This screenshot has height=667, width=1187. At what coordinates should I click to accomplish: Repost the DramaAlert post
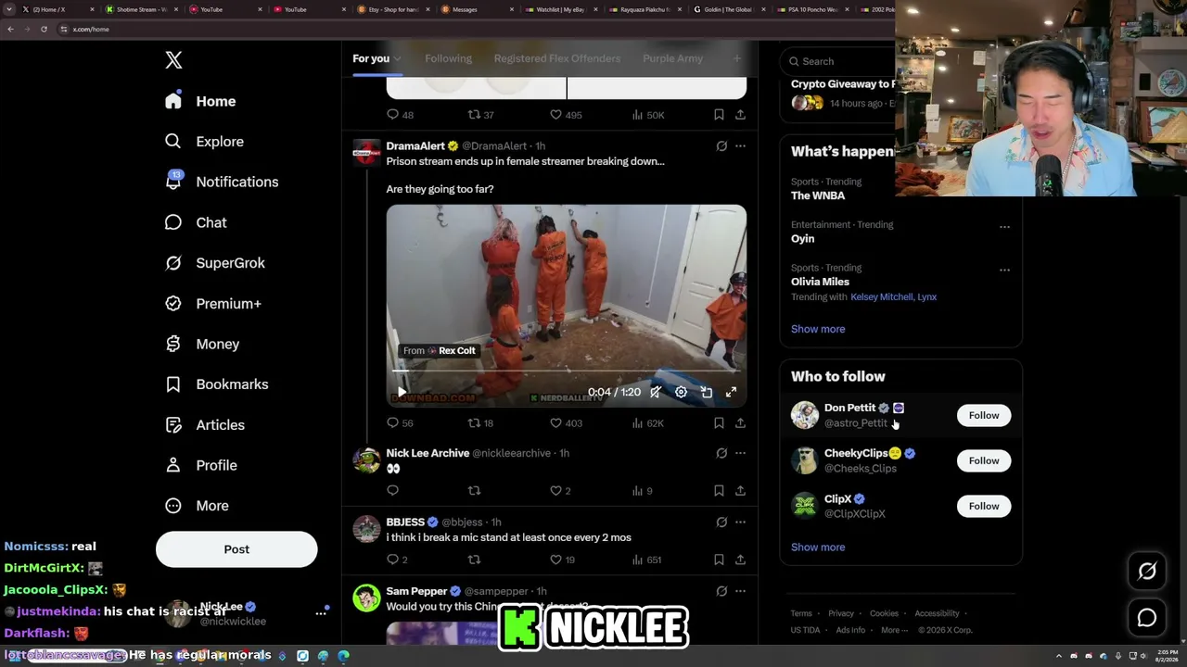(474, 423)
